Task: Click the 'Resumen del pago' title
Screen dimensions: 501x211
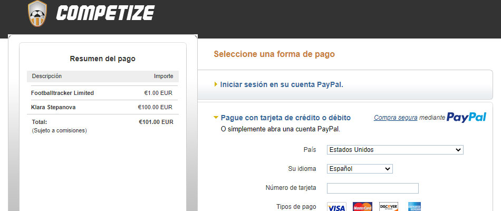Action: tap(102, 59)
